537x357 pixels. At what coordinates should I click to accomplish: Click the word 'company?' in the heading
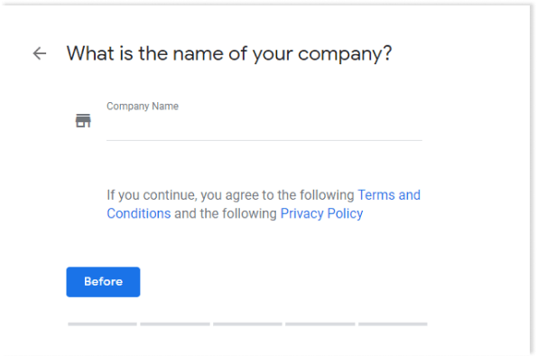point(345,54)
